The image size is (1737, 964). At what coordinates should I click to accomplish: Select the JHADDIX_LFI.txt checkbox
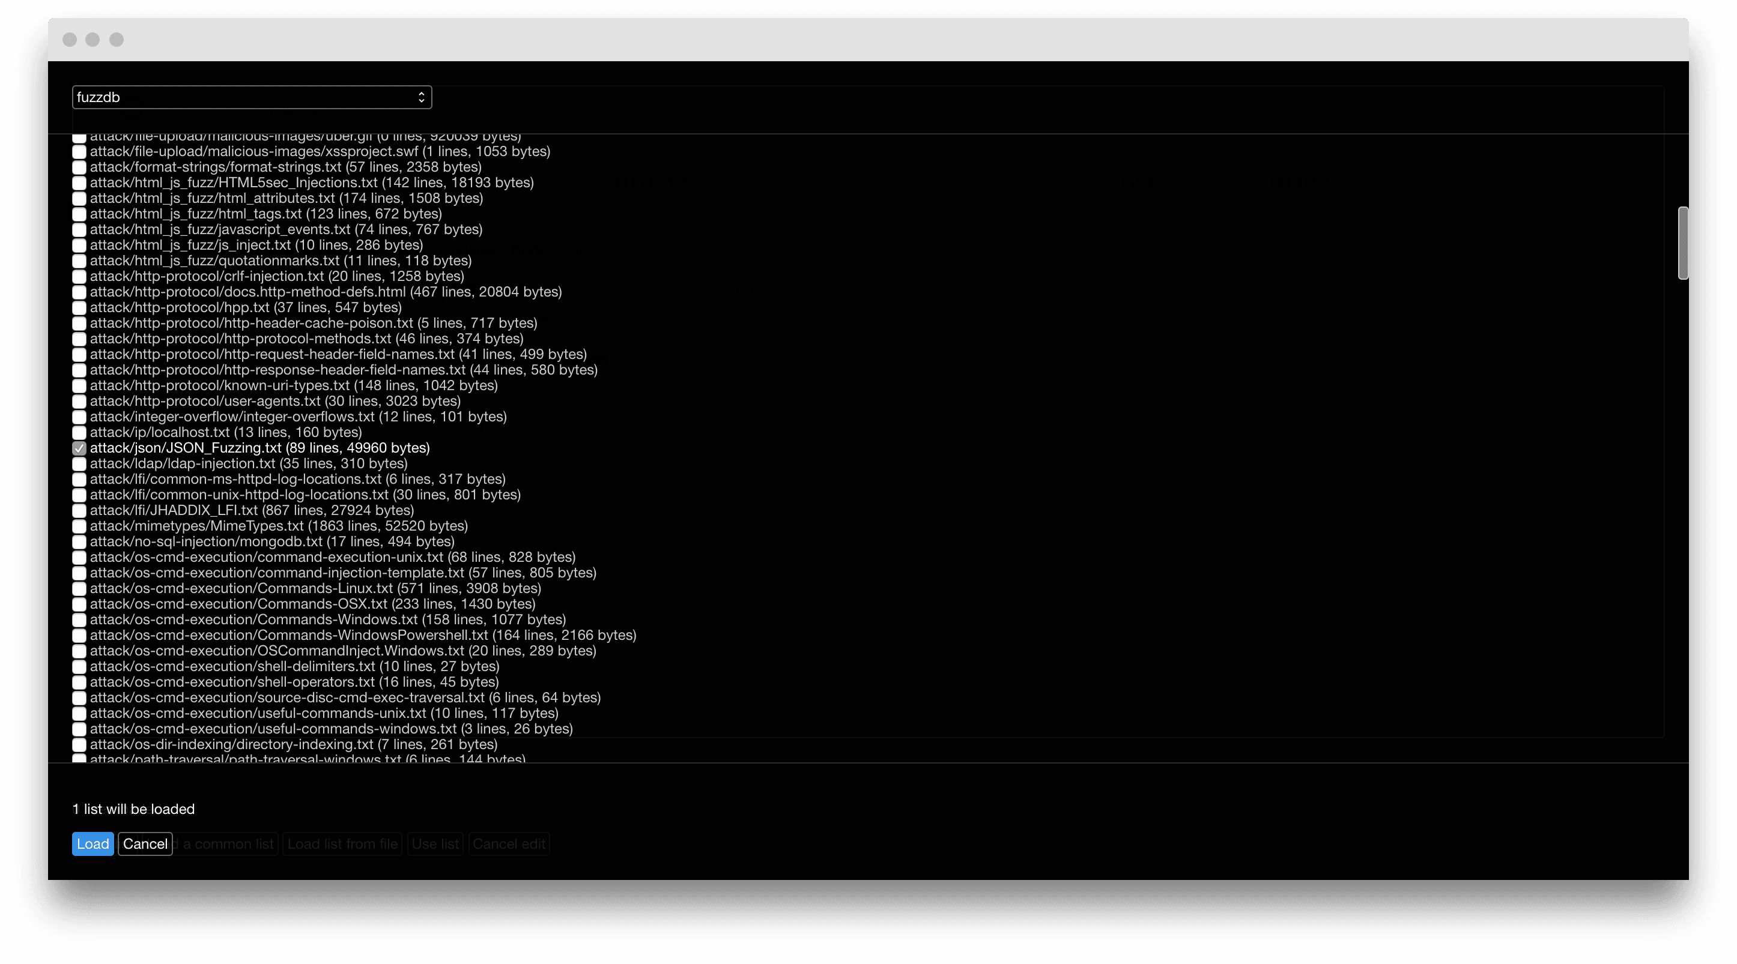click(x=79, y=511)
